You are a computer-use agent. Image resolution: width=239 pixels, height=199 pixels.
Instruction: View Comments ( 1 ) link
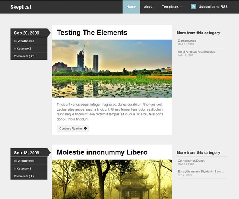pyautogui.click(x=24, y=176)
